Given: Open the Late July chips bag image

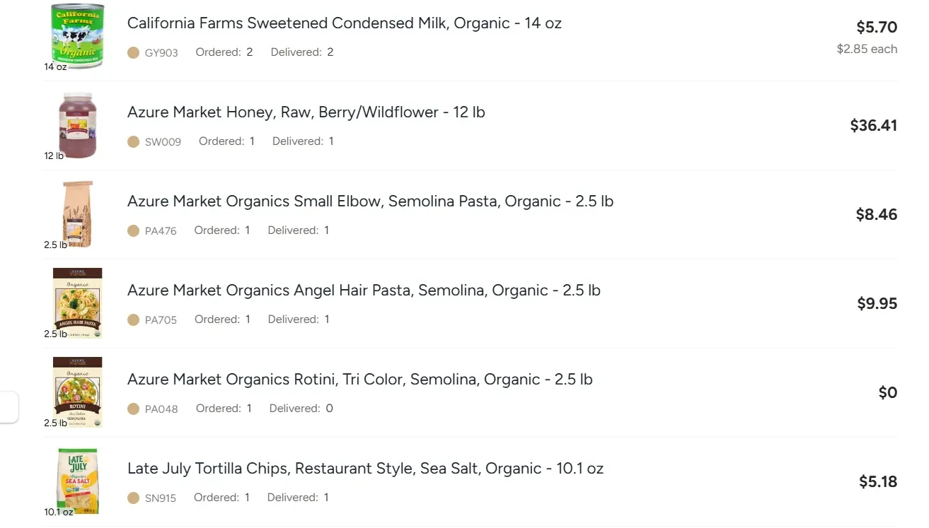Looking at the screenshot, I should click(78, 481).
